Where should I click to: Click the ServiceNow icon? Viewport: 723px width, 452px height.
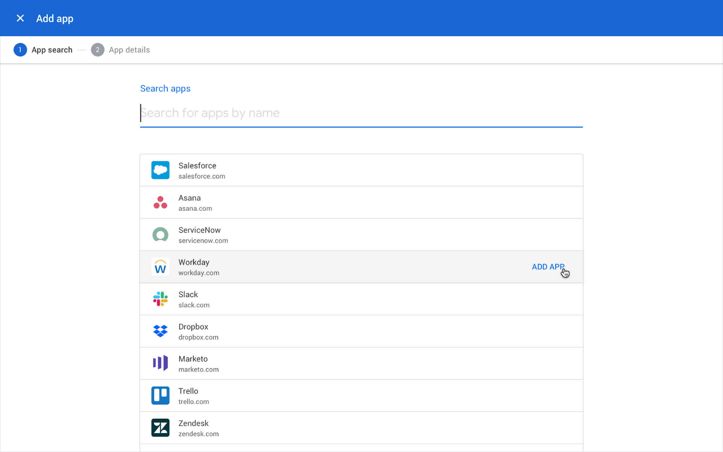click(x=160, y=234)
